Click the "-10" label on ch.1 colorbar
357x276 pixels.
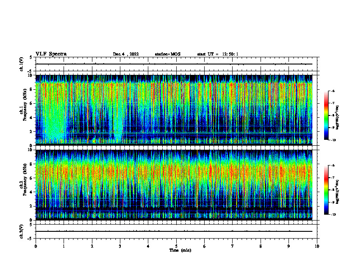(333, 140)
